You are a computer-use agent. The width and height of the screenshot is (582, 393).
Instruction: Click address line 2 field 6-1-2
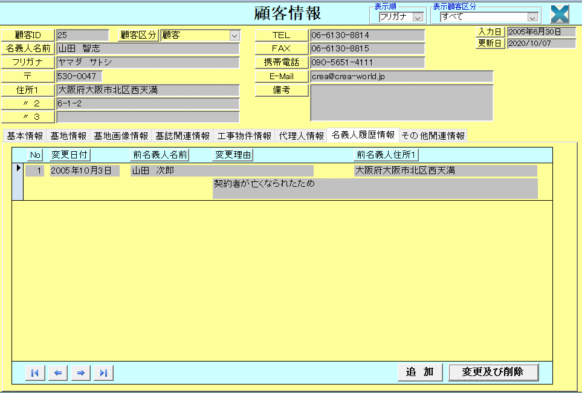(147, 103)
